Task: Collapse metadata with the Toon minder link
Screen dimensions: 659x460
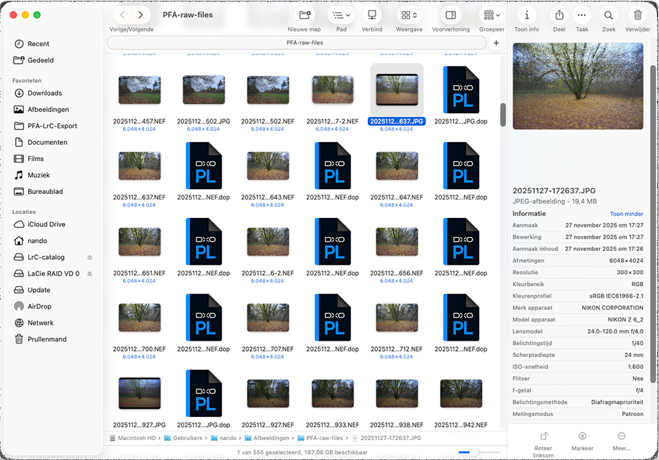Action: (x=626, y=213)
